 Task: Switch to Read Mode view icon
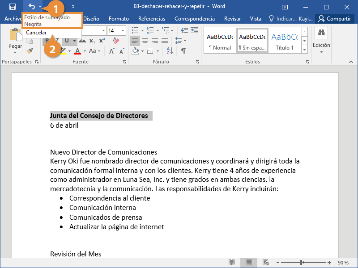coord(231,263)
